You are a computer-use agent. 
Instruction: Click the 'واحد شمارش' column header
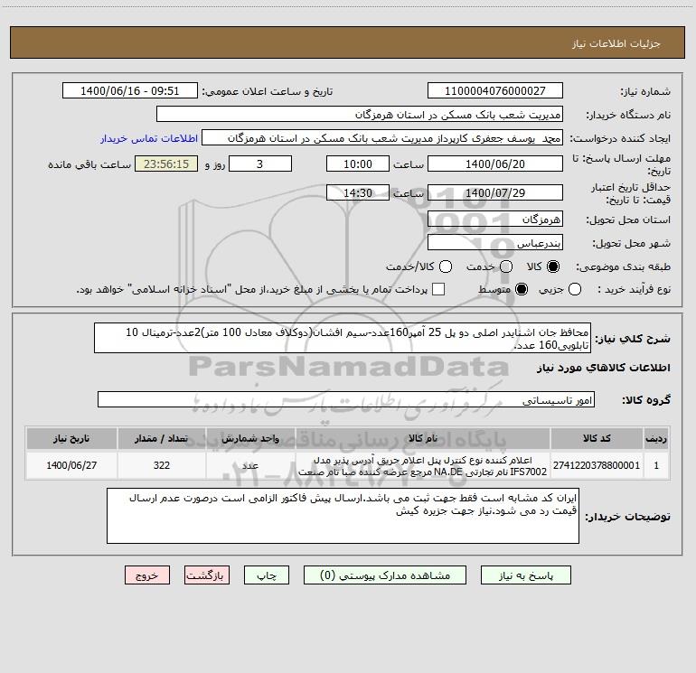pyautogui.click(x=250, y=438)
